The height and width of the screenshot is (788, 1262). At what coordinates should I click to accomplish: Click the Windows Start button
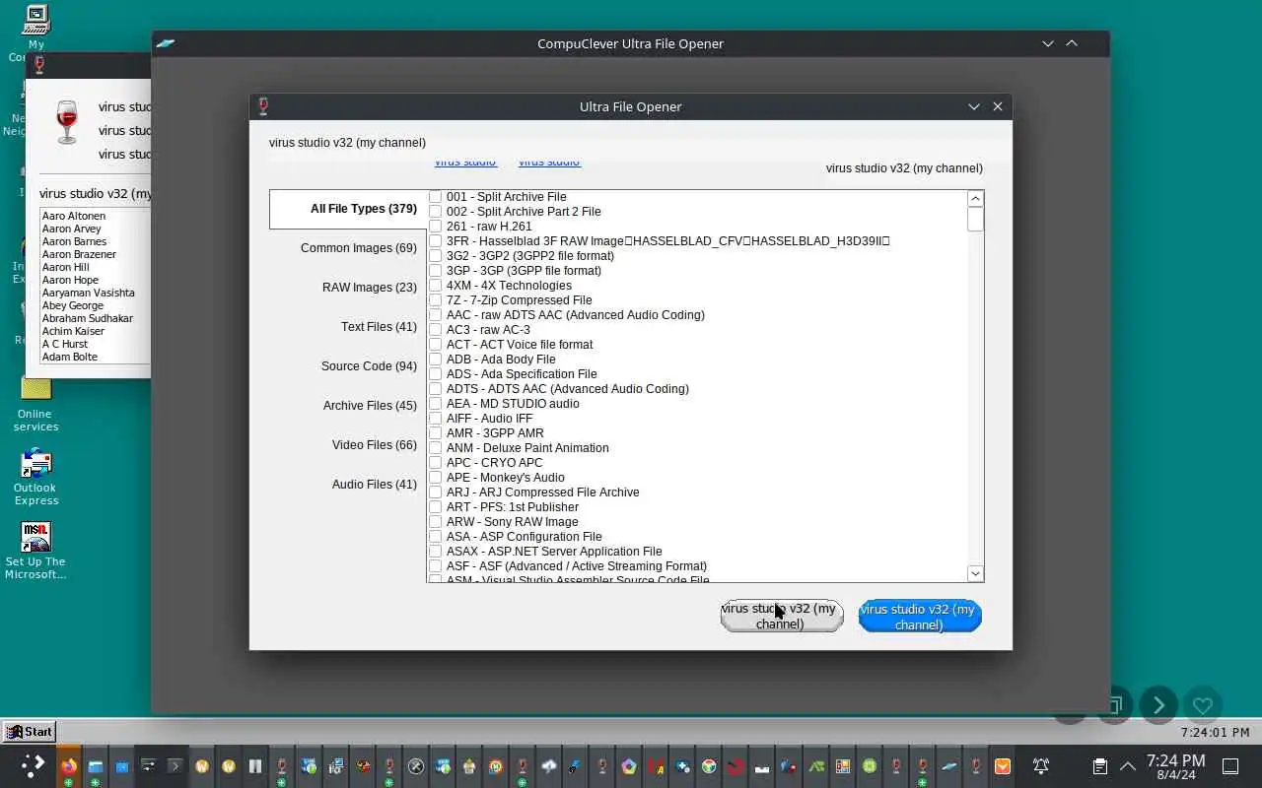point(30,731)
